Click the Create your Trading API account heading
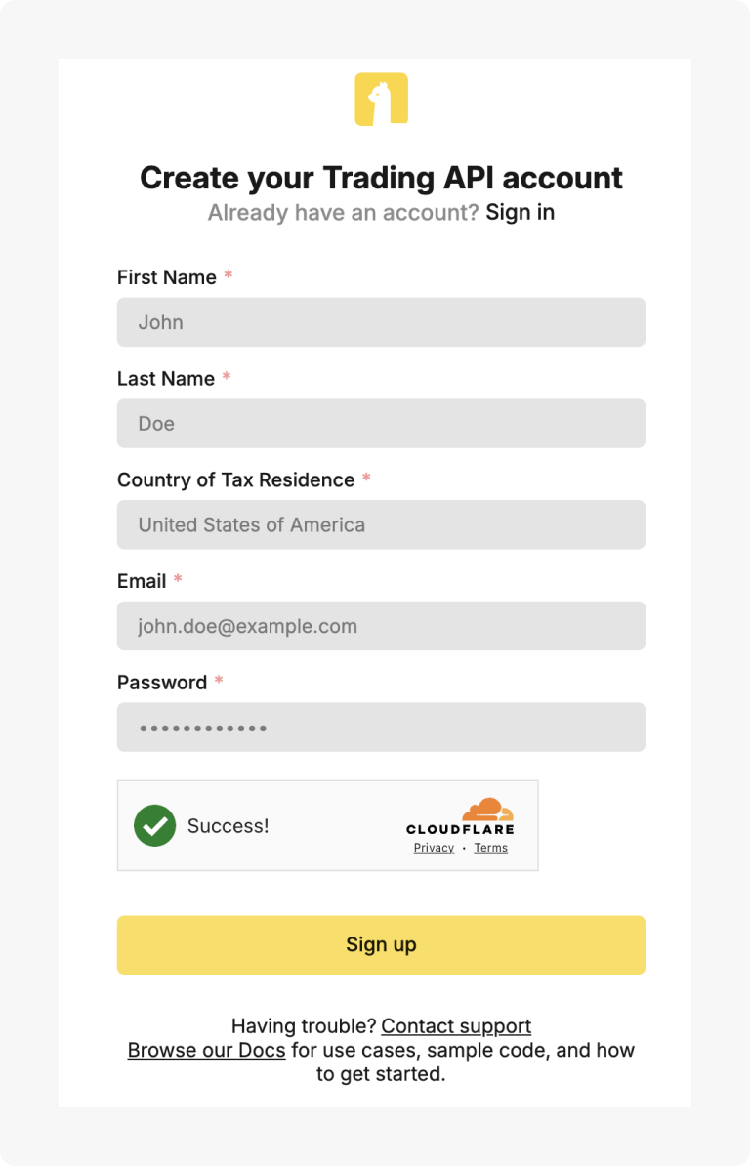The width and height of the screenshot is (750, 1166). click(x=381, y=178)
